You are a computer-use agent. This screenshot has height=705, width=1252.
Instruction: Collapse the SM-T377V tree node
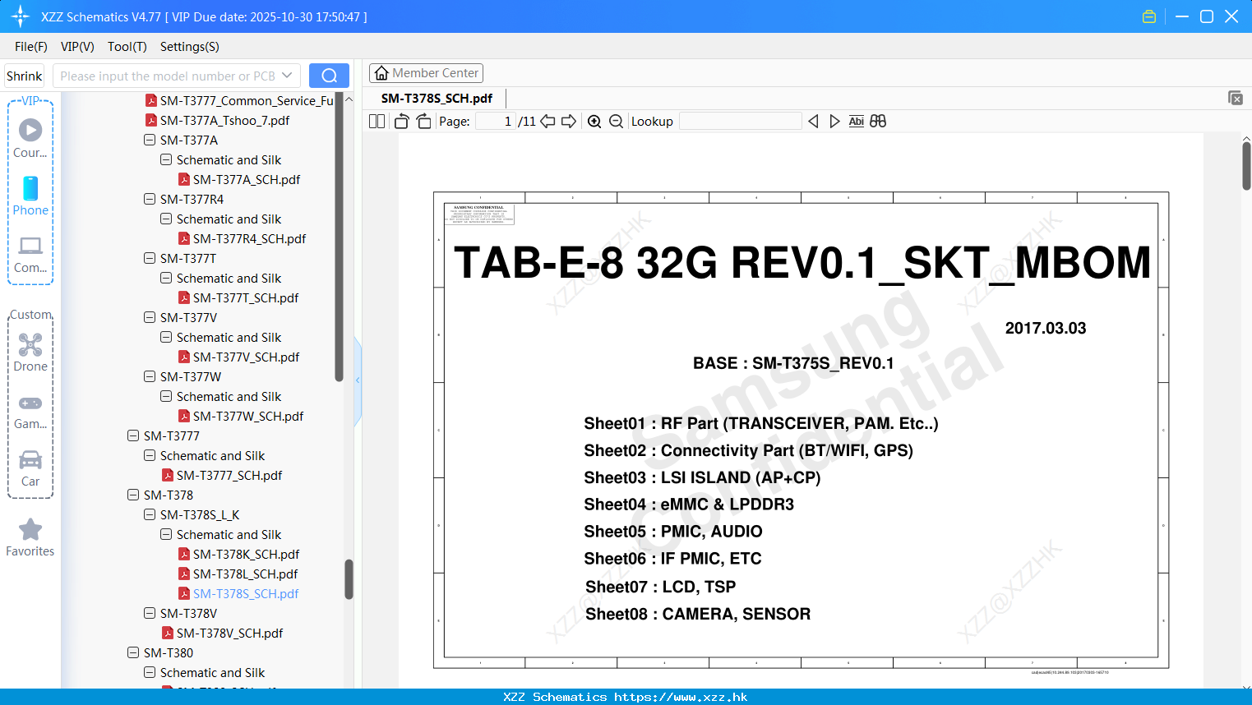click(150, 317)
